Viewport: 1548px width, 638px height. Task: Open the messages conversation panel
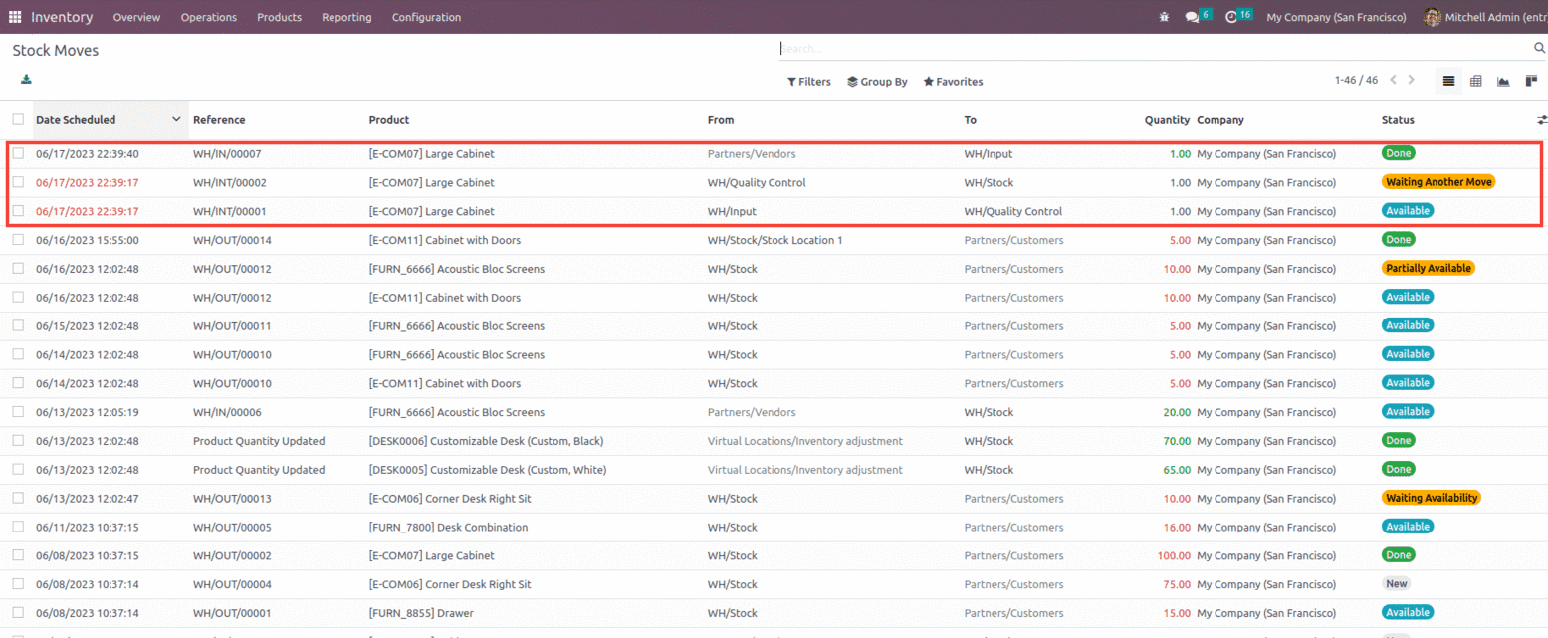(x=1194, y=17)
